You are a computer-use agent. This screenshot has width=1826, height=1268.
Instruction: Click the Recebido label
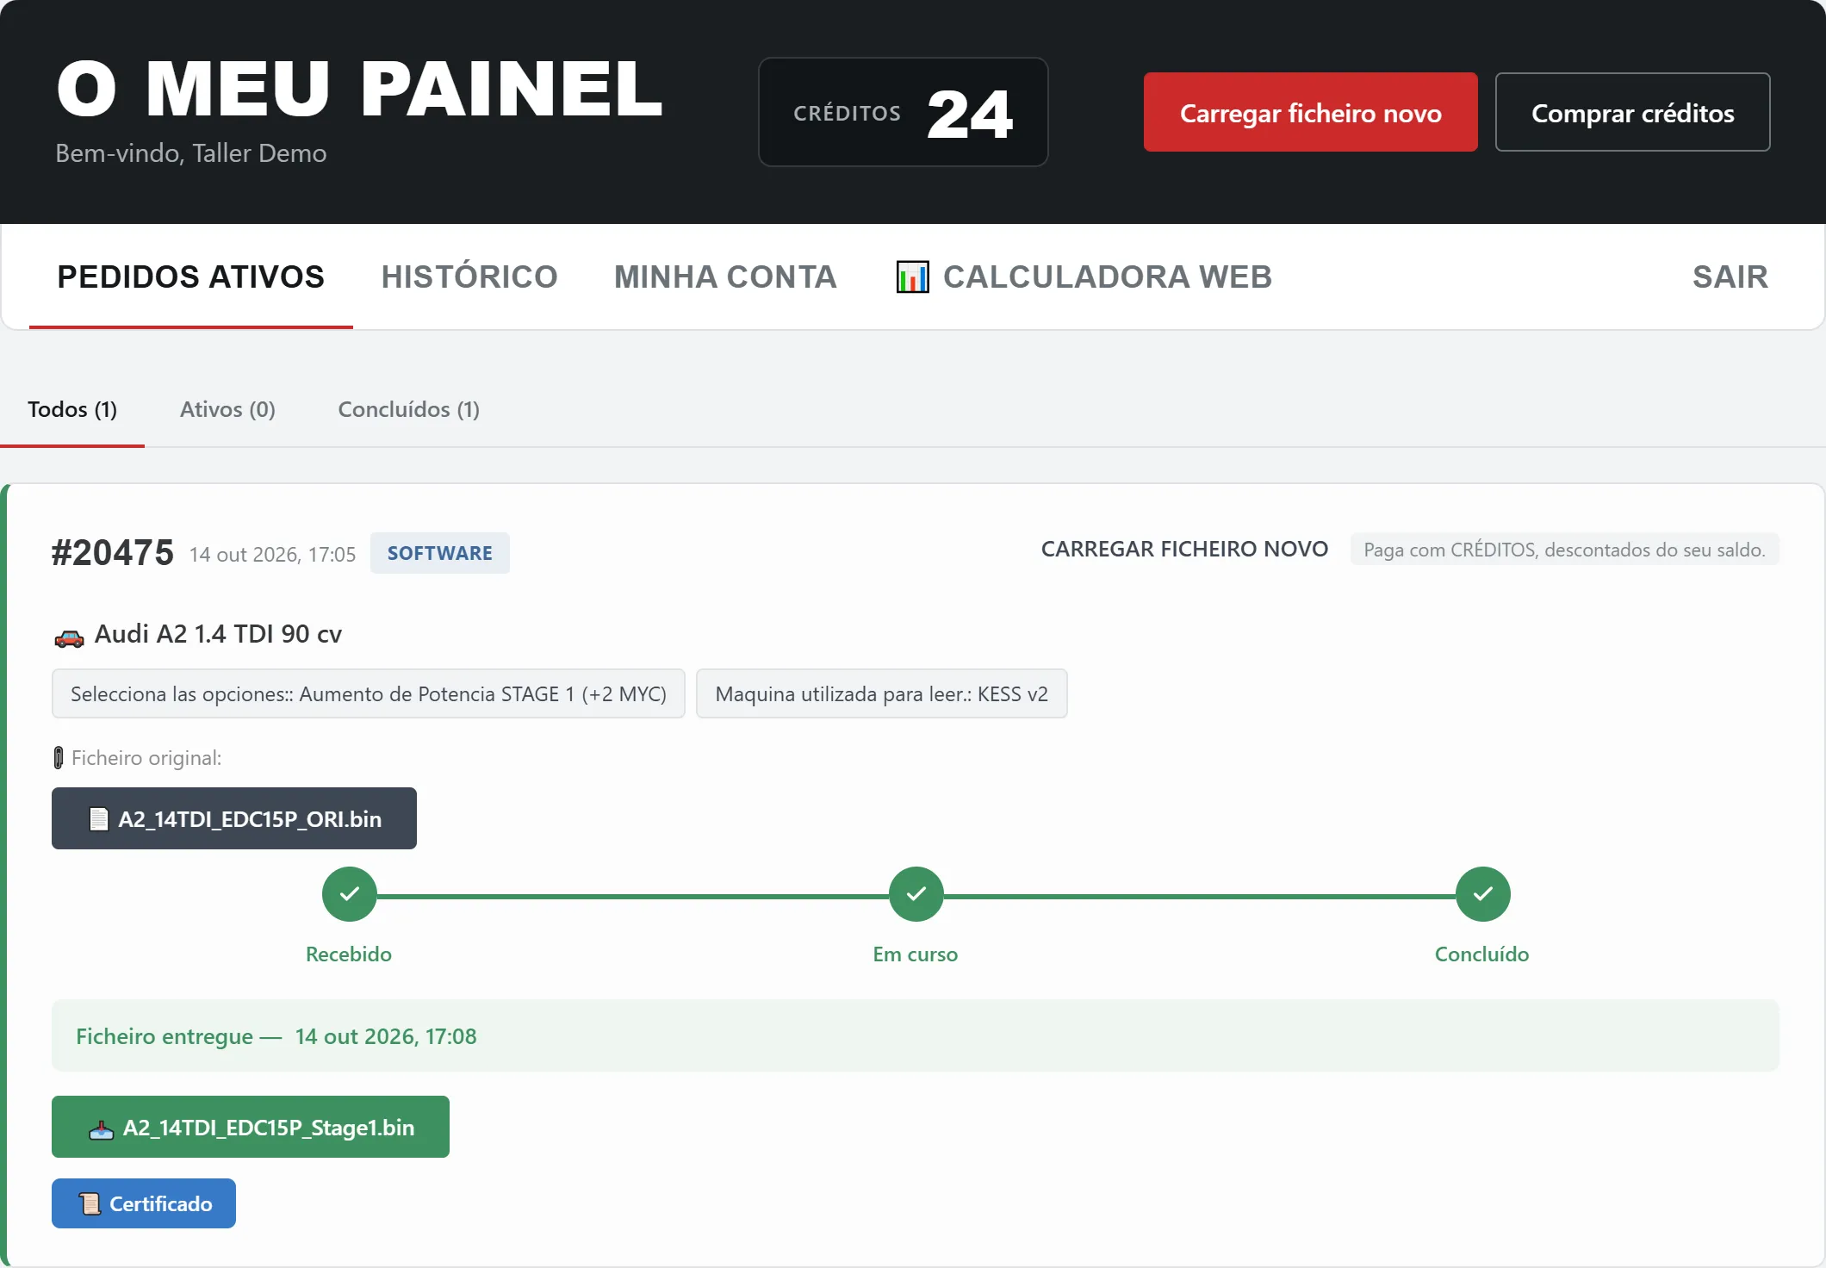pyautogui.click(x=349, y=954)
